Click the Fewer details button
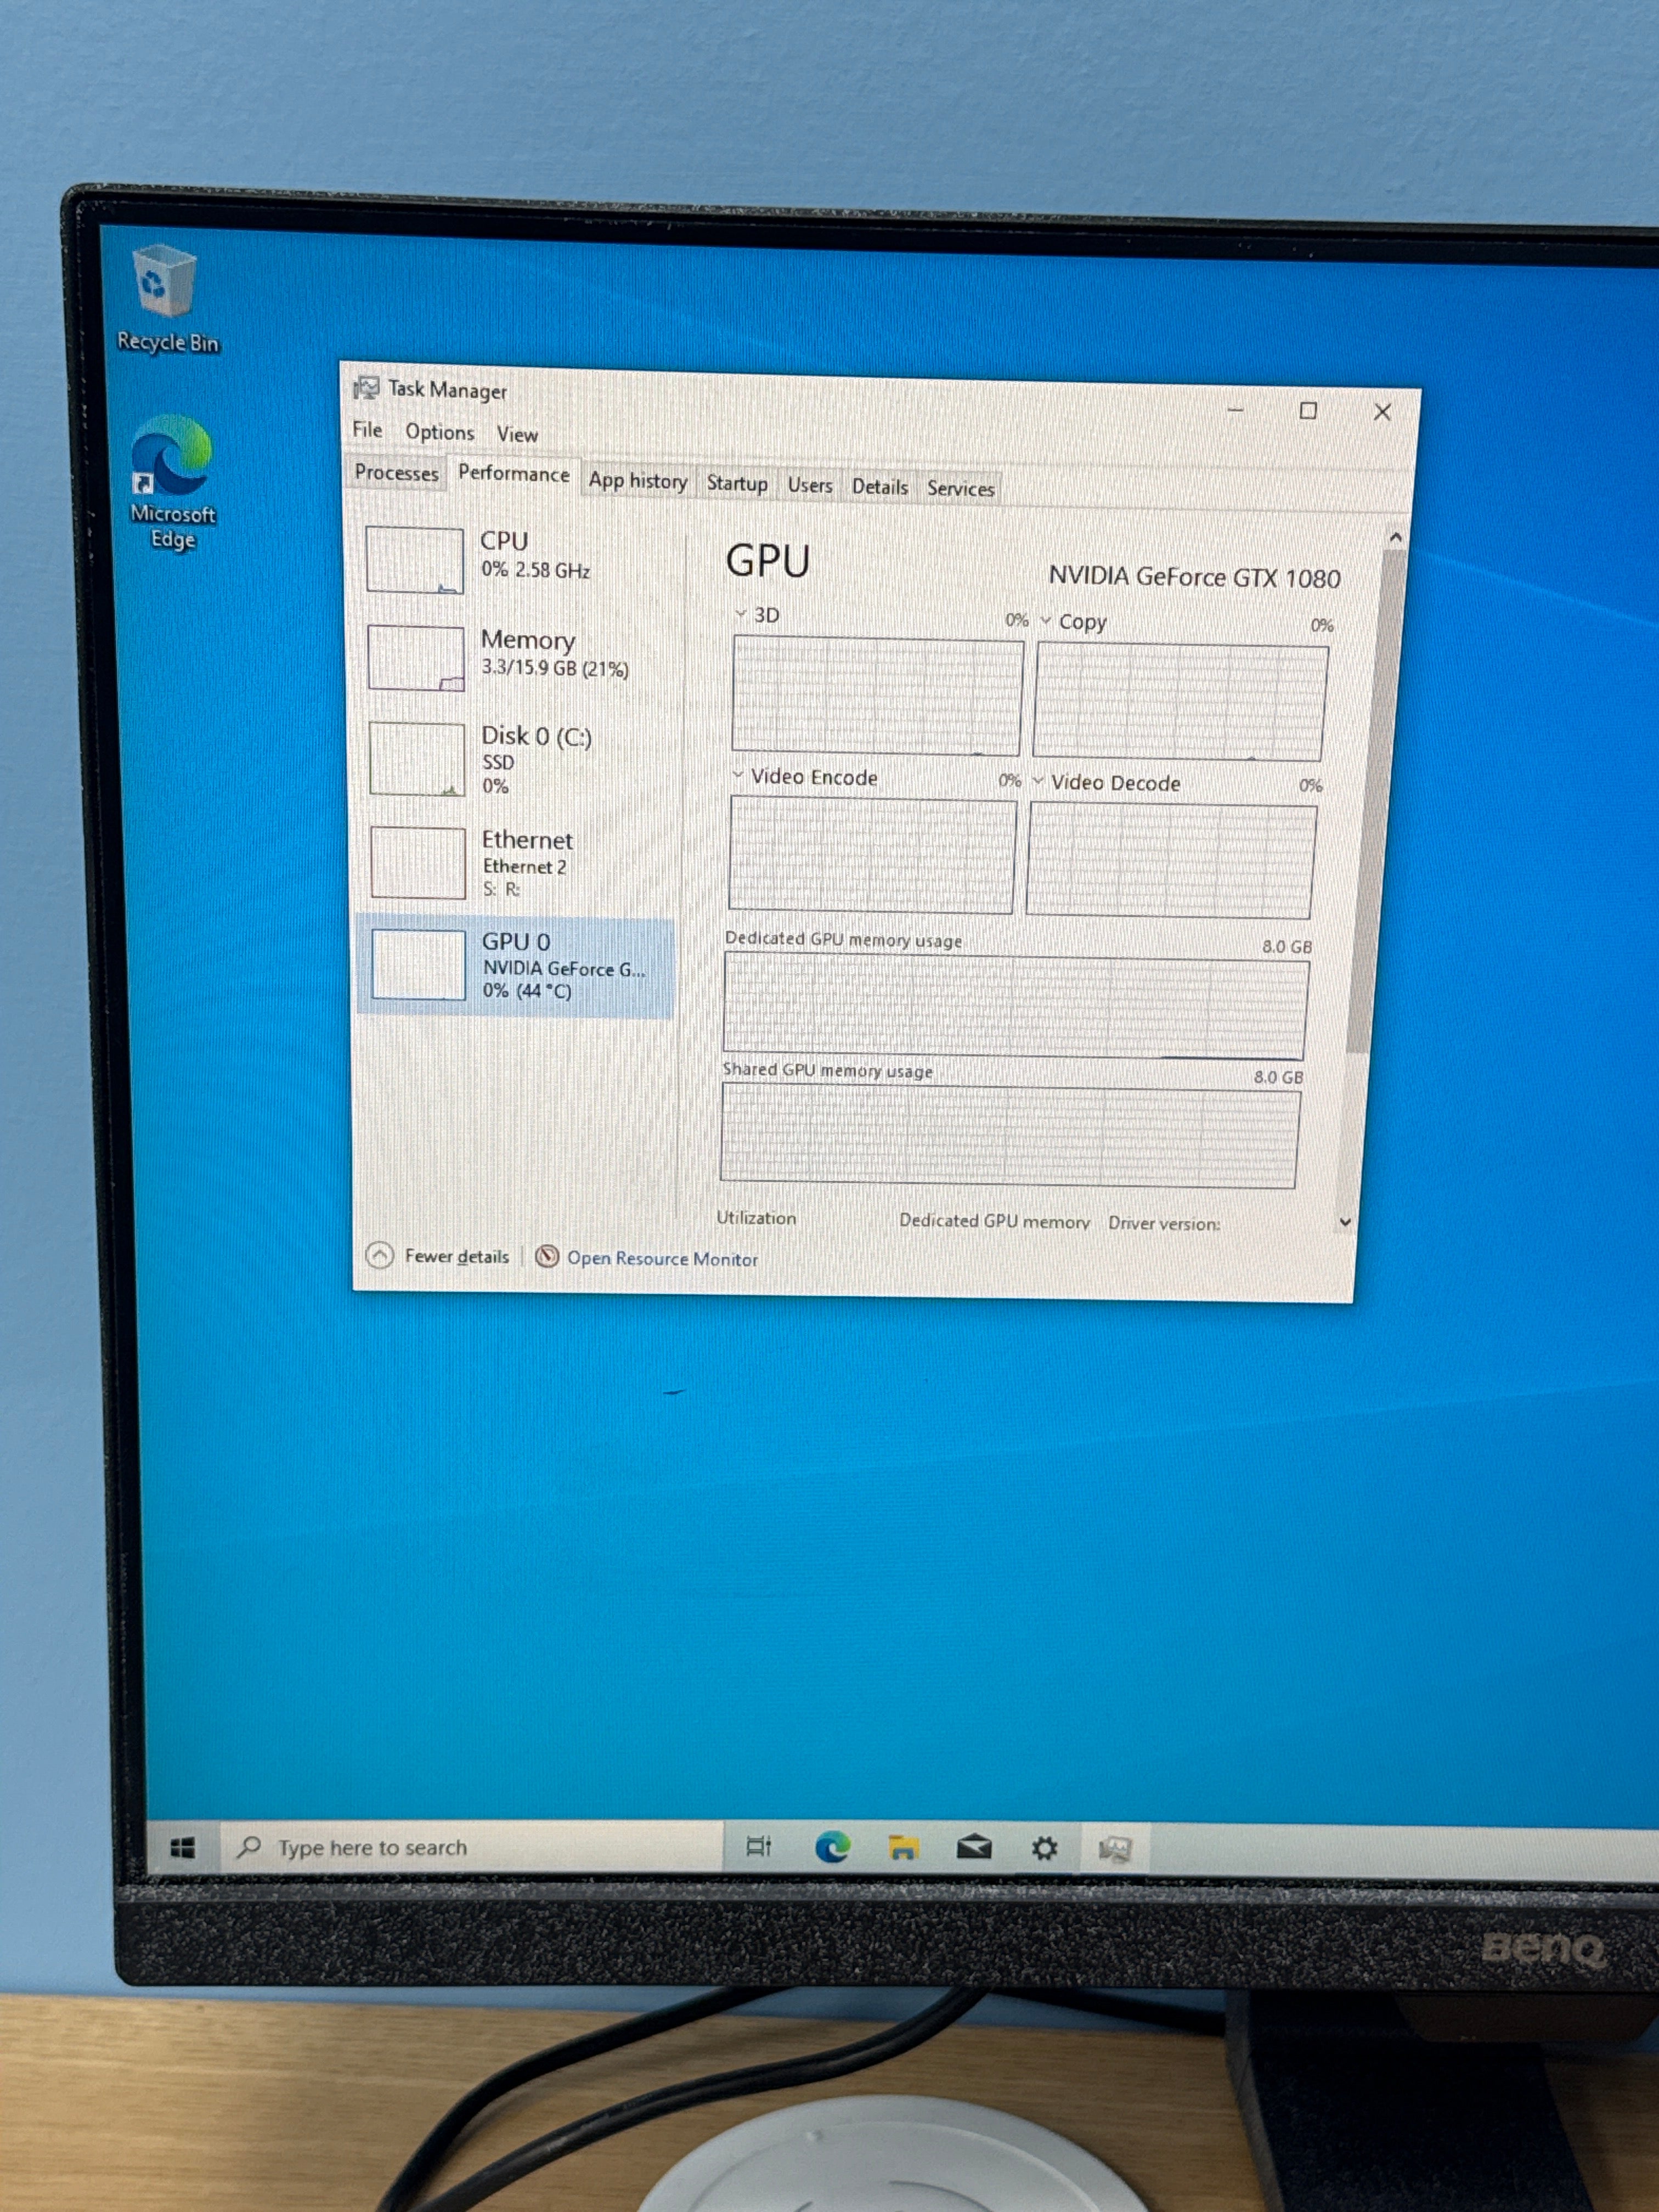 tap(438, 1256)
